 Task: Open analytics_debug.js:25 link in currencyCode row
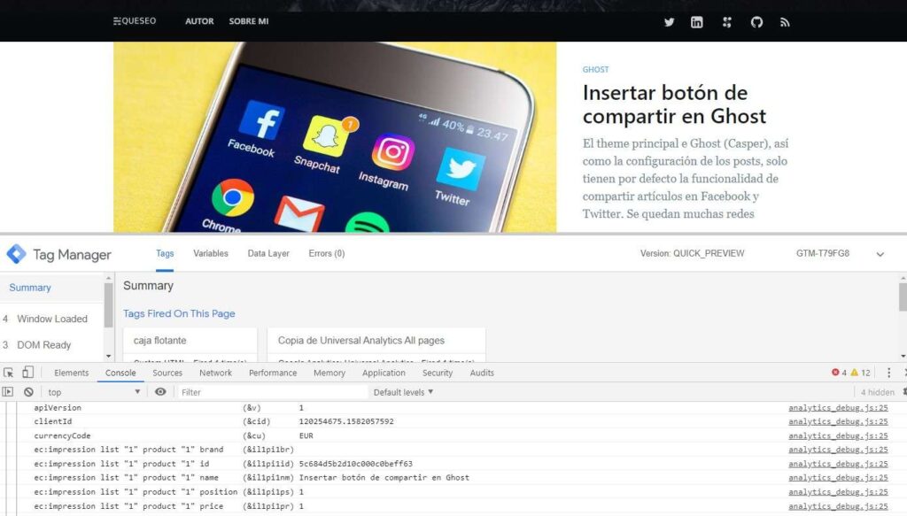click(838, 435)
